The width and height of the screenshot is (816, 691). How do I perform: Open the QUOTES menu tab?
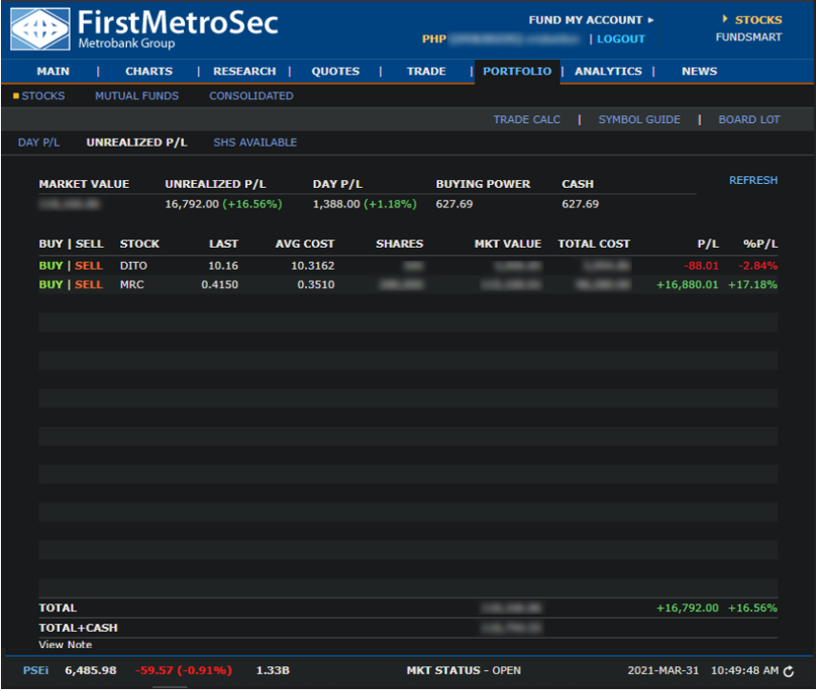pos(336,71)
